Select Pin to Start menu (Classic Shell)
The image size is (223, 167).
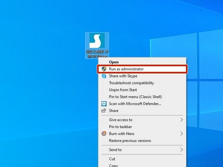click(x=142, y=97)
